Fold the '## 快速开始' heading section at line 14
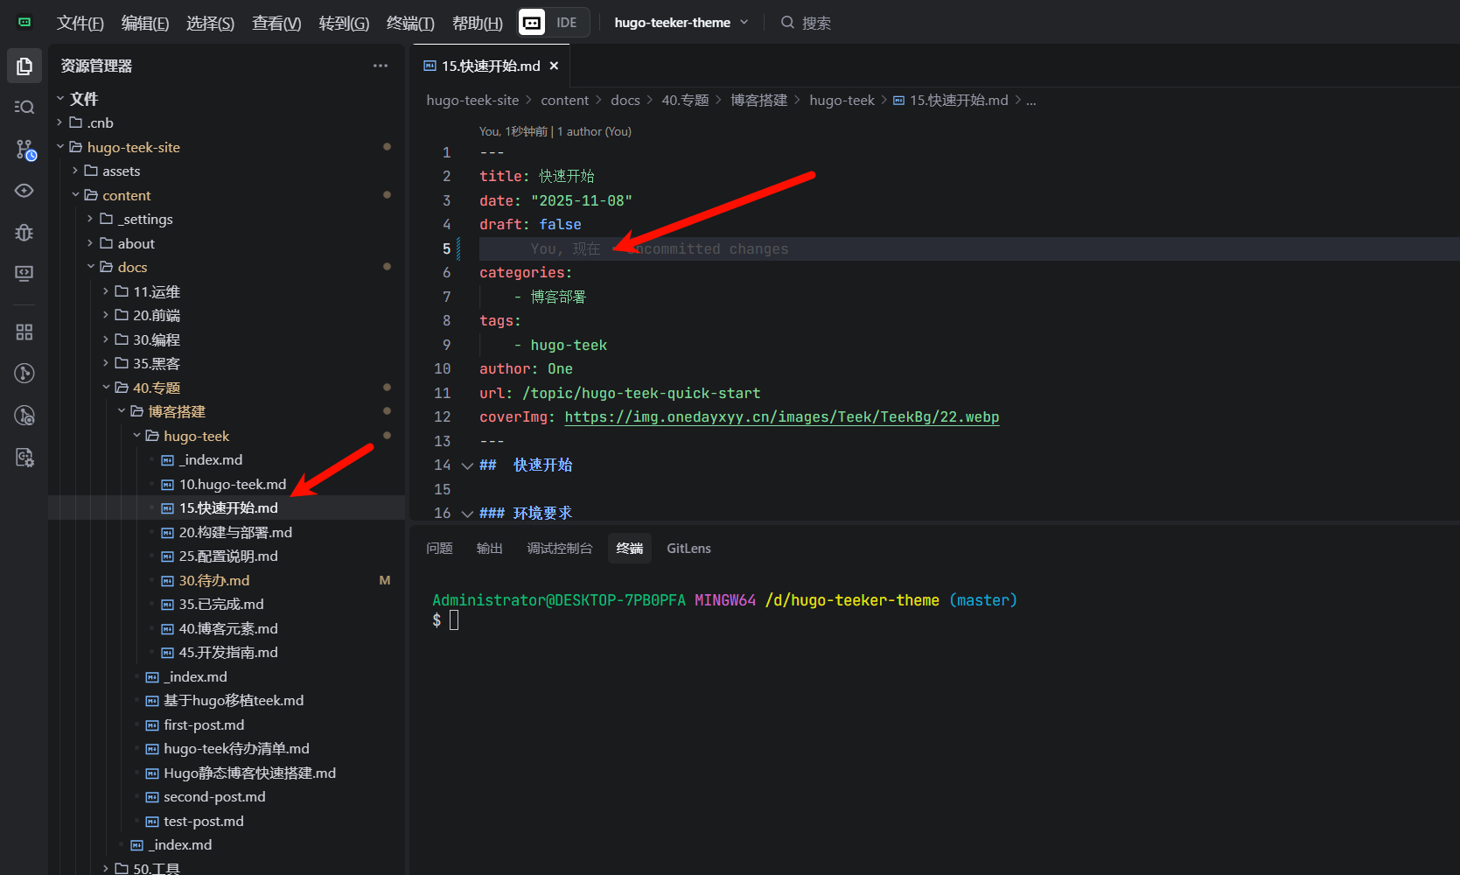 (x=467, y=465)
